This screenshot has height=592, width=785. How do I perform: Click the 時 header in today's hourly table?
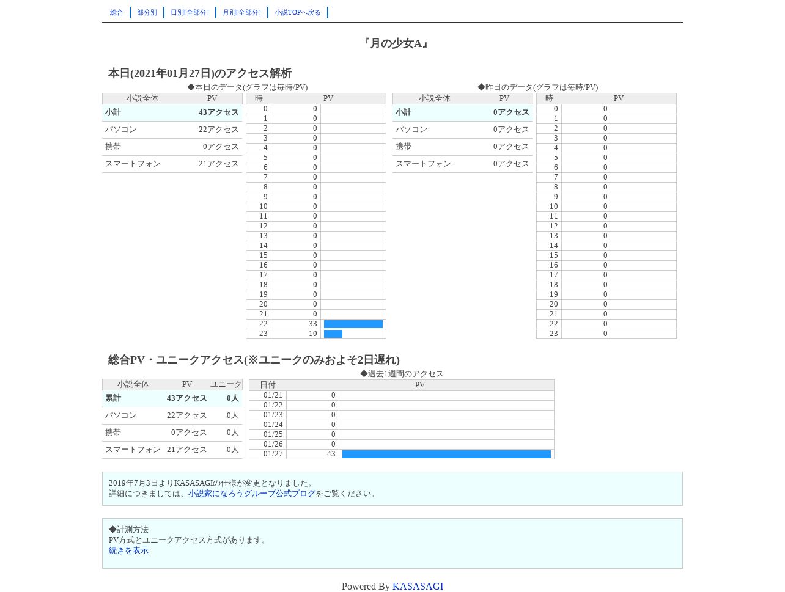click(259, 98)
